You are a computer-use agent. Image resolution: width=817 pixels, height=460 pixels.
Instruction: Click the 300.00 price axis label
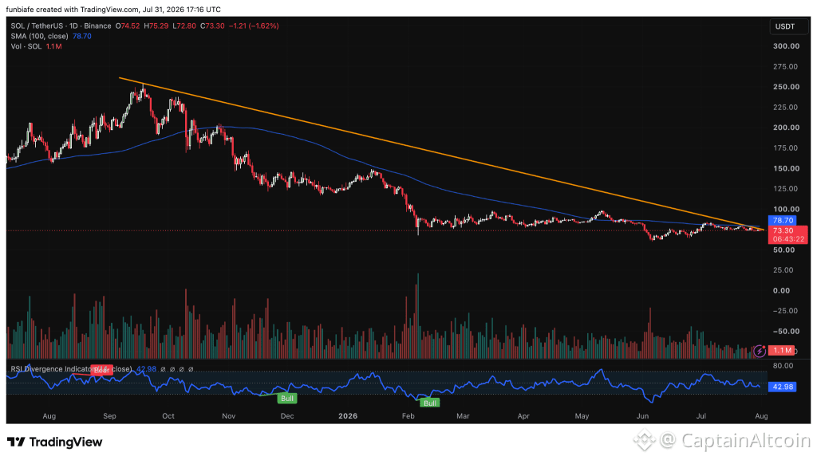click(786, 45)
